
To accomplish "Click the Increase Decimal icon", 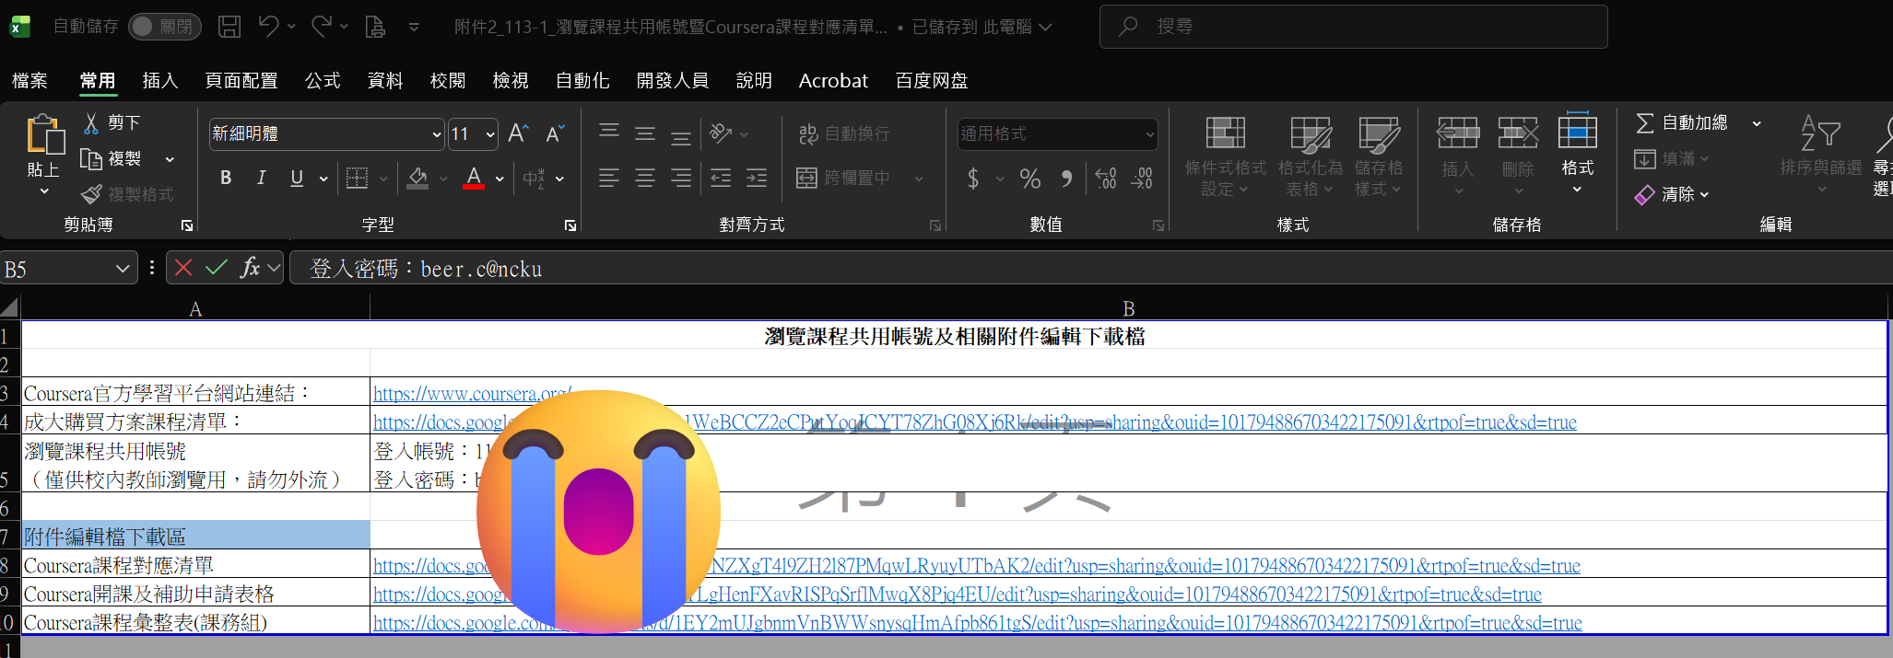I will pyautogui.click(x=1105, y=178).
